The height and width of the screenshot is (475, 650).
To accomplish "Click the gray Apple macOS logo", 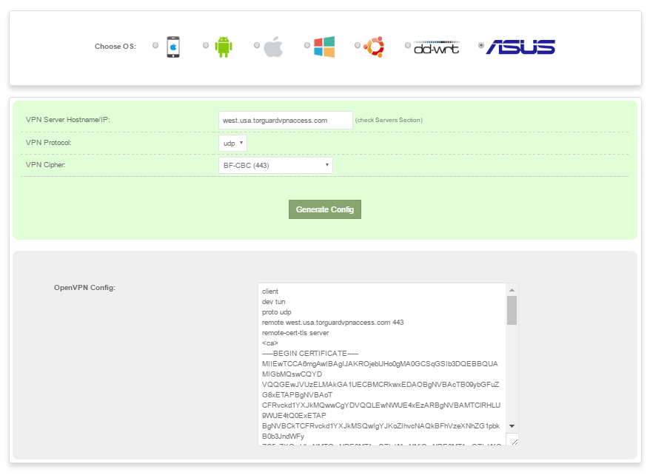I will [273, 47].
